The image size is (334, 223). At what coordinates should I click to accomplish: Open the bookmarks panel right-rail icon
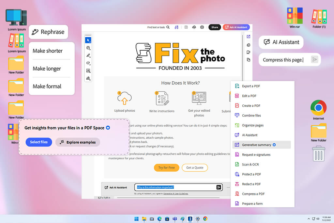click(248, 52)
